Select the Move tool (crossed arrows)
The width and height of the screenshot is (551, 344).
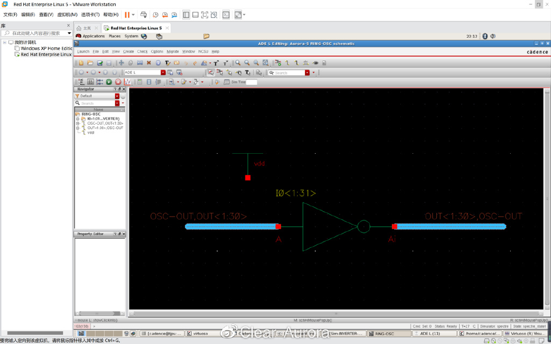121,63
